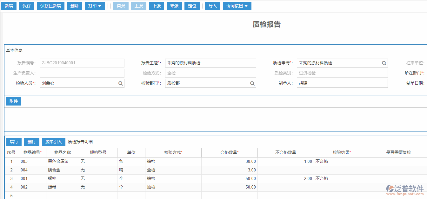Jump to first record with 首张
The image size is (427, 199).
coord(121,6)
